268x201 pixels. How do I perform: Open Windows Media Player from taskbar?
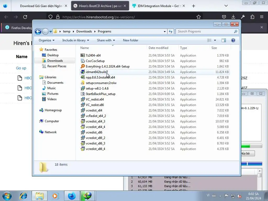(55, 196)
